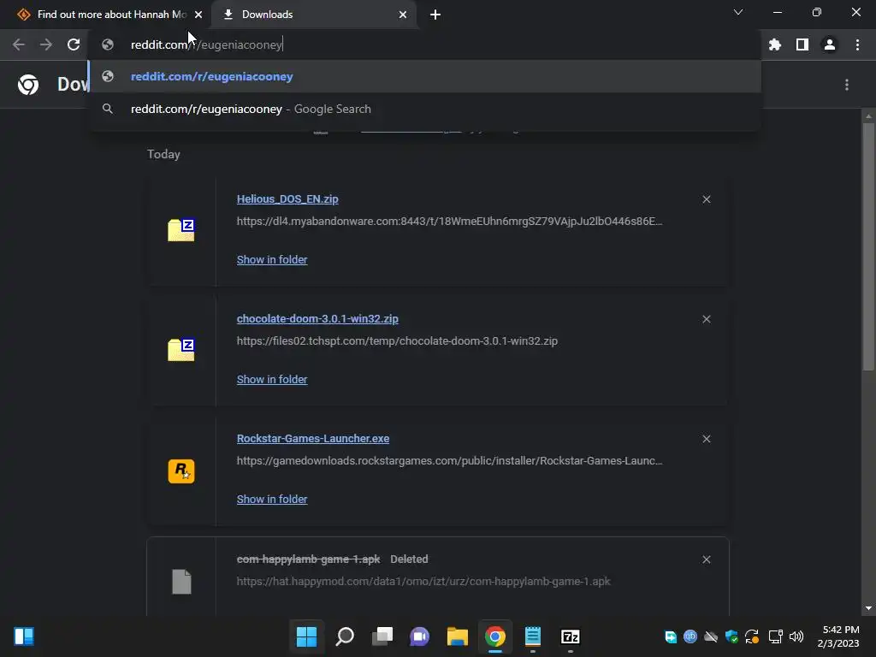Choose the Google Search suggestion for reddit.com/r/eugeniacooney

pos(424,109)
